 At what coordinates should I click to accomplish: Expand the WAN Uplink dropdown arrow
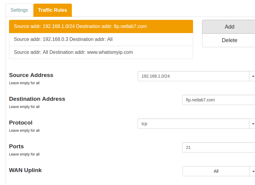click(253, 171)
